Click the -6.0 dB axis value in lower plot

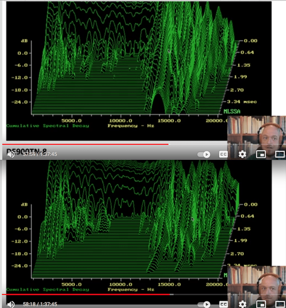(x=21, y=229)
